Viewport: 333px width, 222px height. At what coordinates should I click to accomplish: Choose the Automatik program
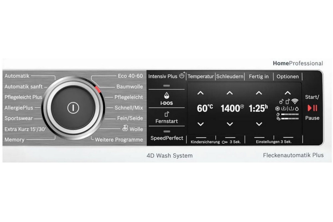point(17,75)
